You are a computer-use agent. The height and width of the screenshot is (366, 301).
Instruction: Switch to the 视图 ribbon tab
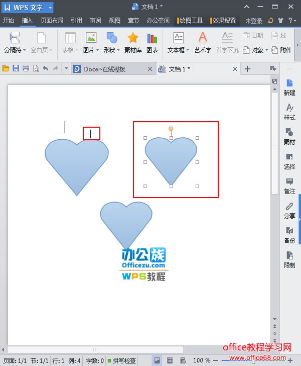tap(114, 21)
